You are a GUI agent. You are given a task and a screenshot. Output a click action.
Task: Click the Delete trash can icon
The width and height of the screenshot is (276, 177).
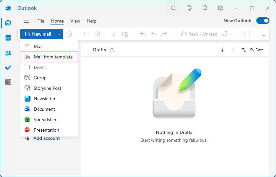click(x=70, y=34)
